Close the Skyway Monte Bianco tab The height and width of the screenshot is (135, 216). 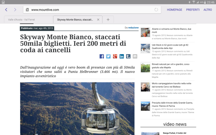[x=98, y=20]
